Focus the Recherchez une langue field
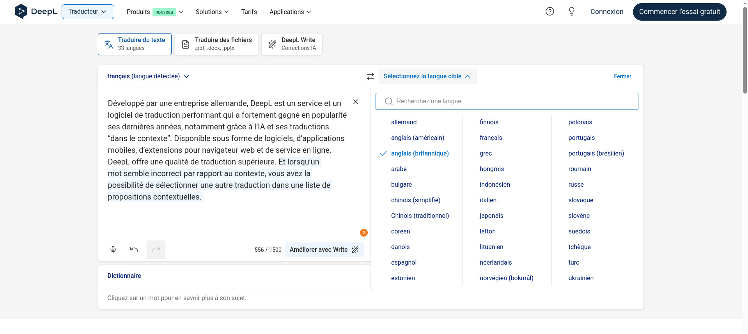The height and width of the screenshot is (334, 748). tap(507, 101)
